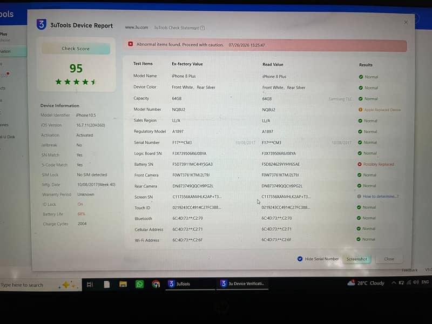Click the battery life 68% value
432x324 pixels.
coord(82,214)
